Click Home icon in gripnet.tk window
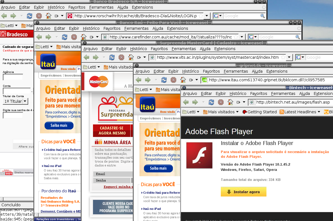 pos(183,80)
